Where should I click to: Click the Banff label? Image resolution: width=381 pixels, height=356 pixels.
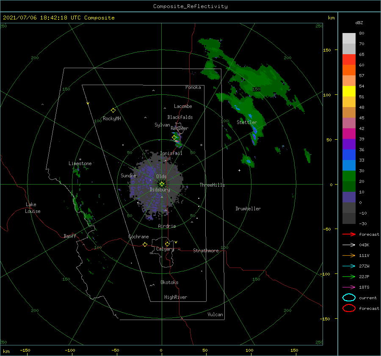click(70, 236)
